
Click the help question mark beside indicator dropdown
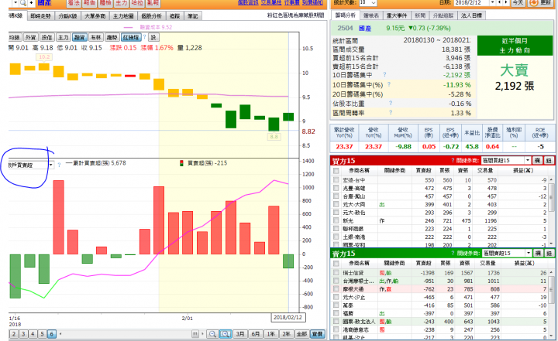click(59, 165)
